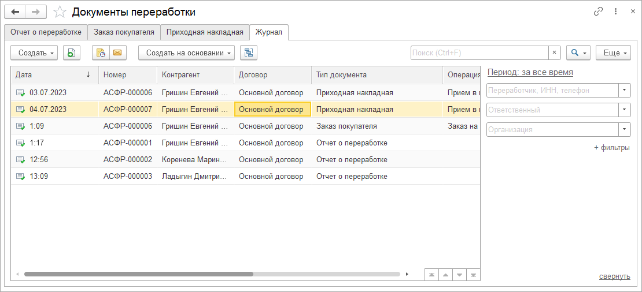Click the document structure icon in toolbar
The height and width of the screenshot is (292, 642).
pos(249,53)
